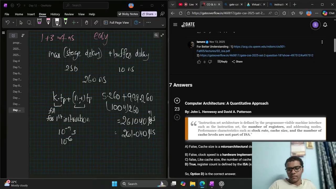Open the OneNote account profile picture
The width and height of the screenshot is (336, 189).
[x=131, y=5]
